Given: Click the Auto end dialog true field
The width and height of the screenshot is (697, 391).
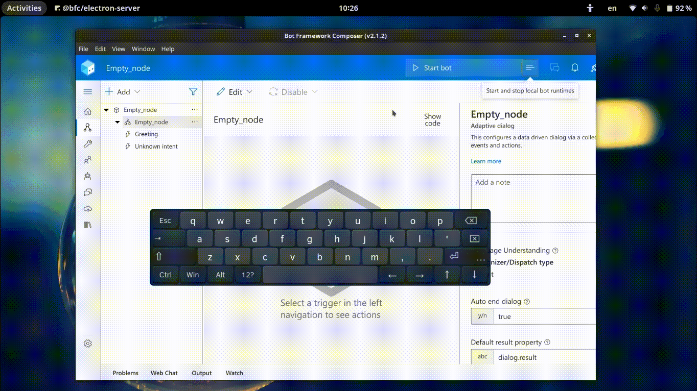Looking at the screenshot, I should (545, 316).
